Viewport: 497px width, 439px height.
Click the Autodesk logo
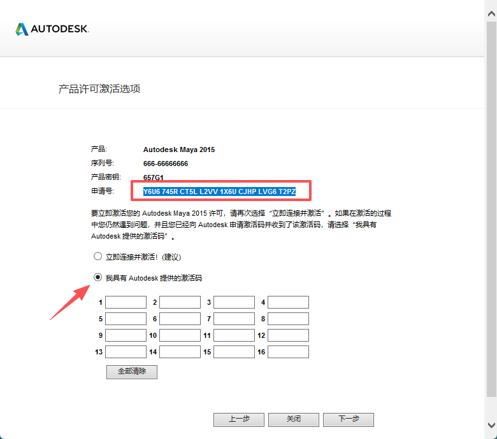52,29
